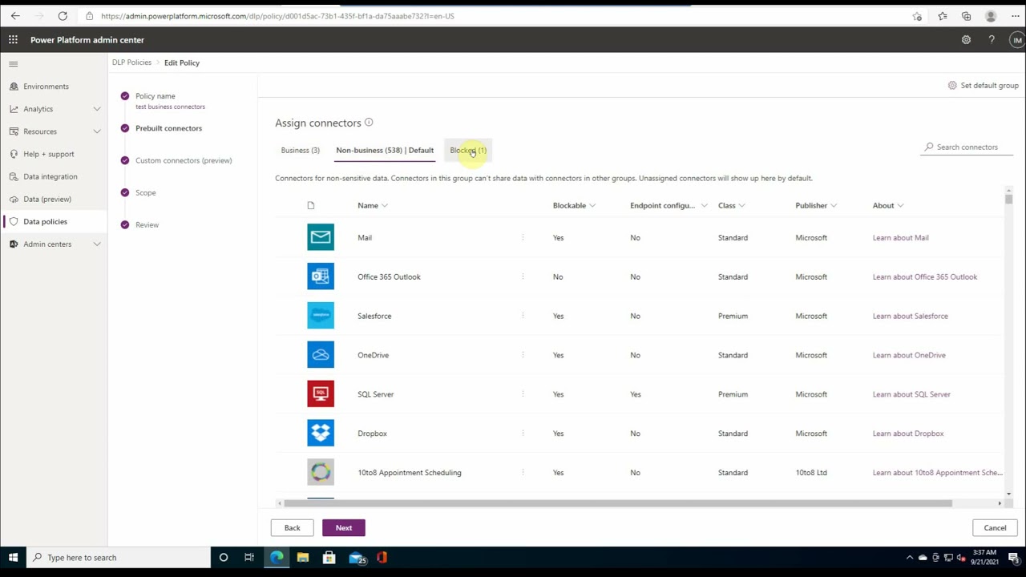This screenshot has height=577, width=1026.
Task: Click the vertical scrollbar of the connector list
Action: (x=1008, y=199)
